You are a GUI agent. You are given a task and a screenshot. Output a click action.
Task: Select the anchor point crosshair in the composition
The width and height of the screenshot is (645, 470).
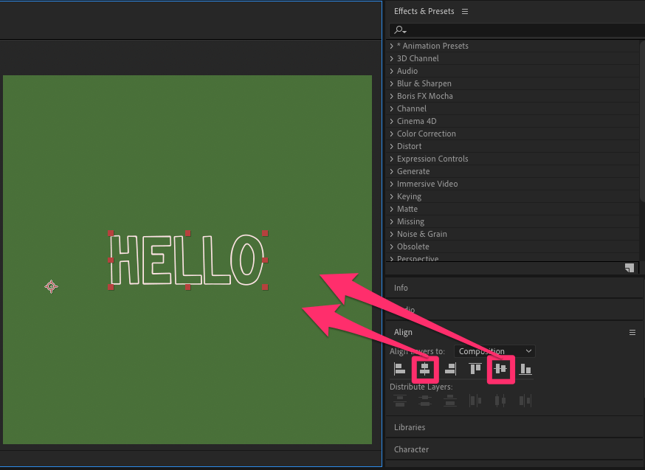tap(51, 286)
